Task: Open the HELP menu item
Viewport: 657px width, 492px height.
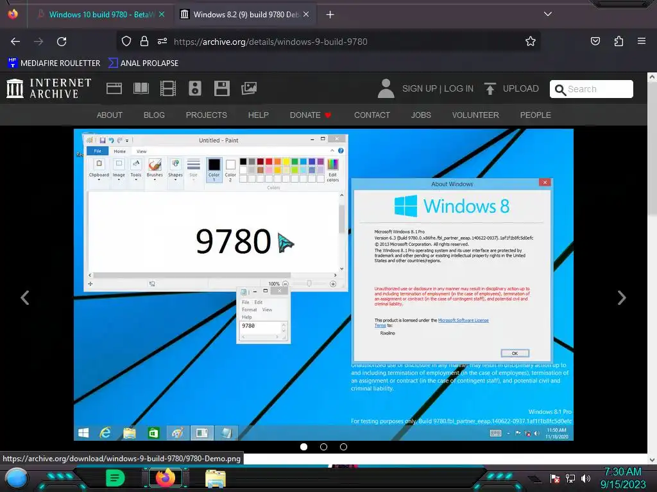Action: [258, 115]
